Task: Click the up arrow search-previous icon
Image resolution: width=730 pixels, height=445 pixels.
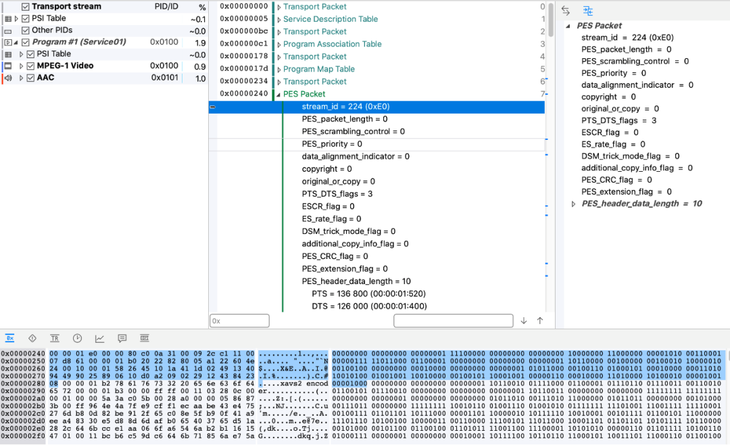Action: [540, 321]
